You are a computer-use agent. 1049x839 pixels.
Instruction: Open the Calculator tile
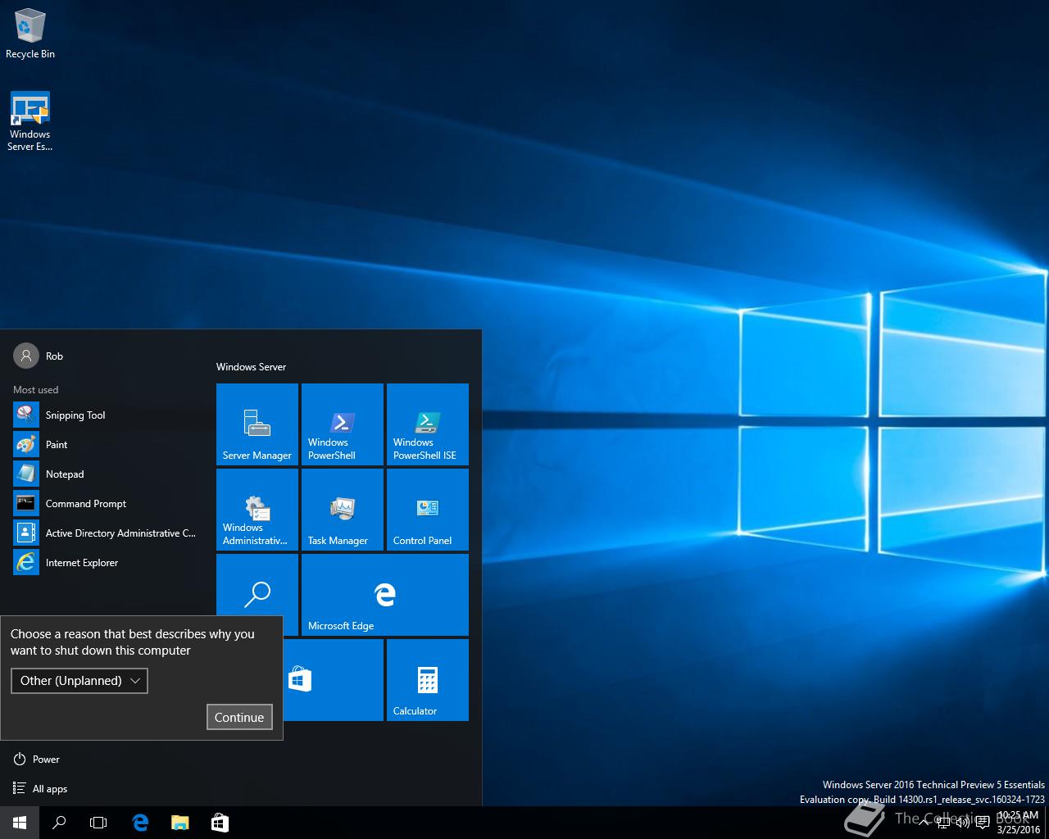(428, 680)
